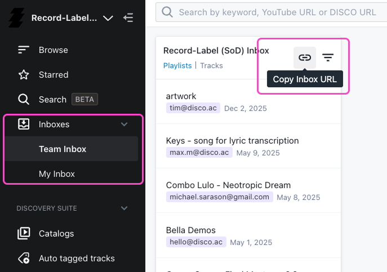Click the DISCOVERY SUITE heading
The width and height of the screenshot is (387, 272).
coord(47,208)
